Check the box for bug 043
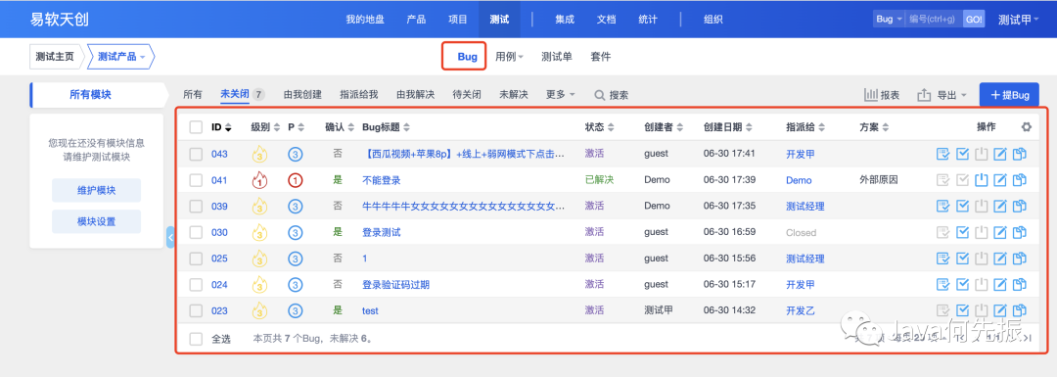The image size is (1057, 377). 196,155
